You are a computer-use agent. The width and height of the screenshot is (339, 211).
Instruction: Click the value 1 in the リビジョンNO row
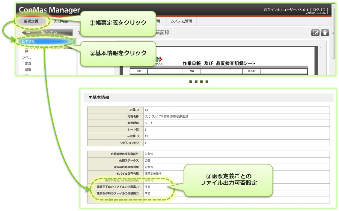coord(145,143)
